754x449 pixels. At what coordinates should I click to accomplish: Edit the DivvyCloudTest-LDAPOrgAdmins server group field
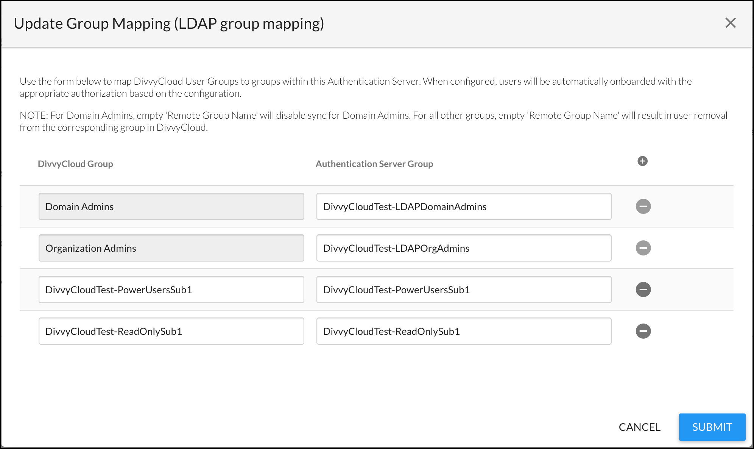click(464, 248)
